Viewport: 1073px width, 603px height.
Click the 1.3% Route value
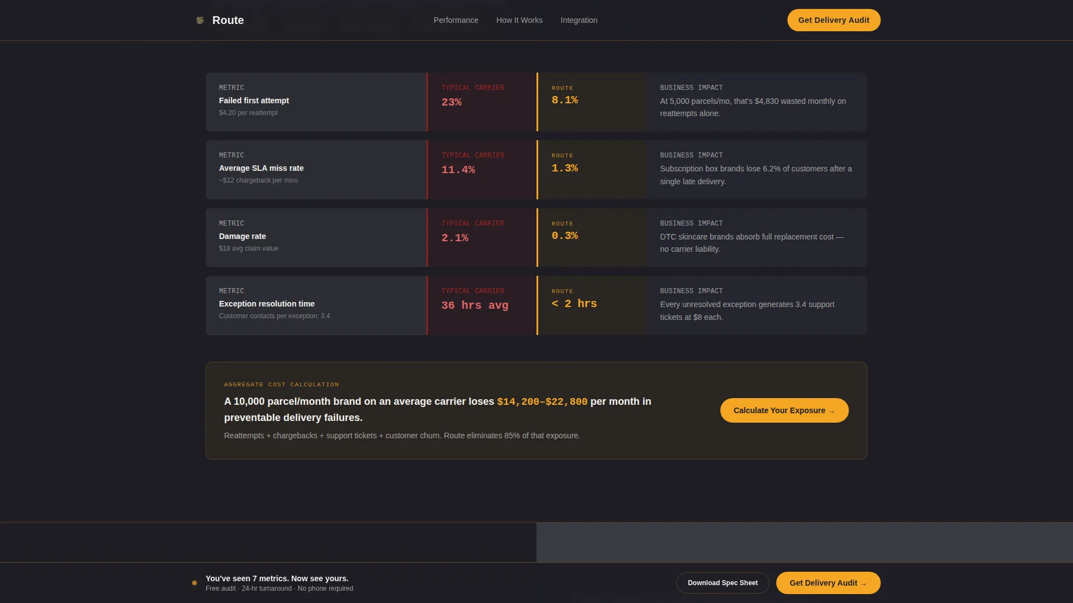[x=564, y=168]
